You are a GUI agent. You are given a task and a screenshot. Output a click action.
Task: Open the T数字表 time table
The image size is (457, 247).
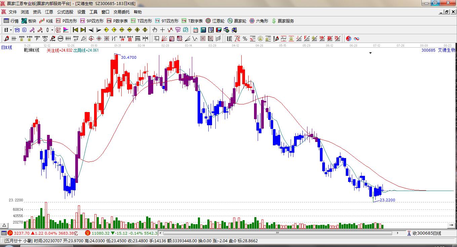[192, 21]
